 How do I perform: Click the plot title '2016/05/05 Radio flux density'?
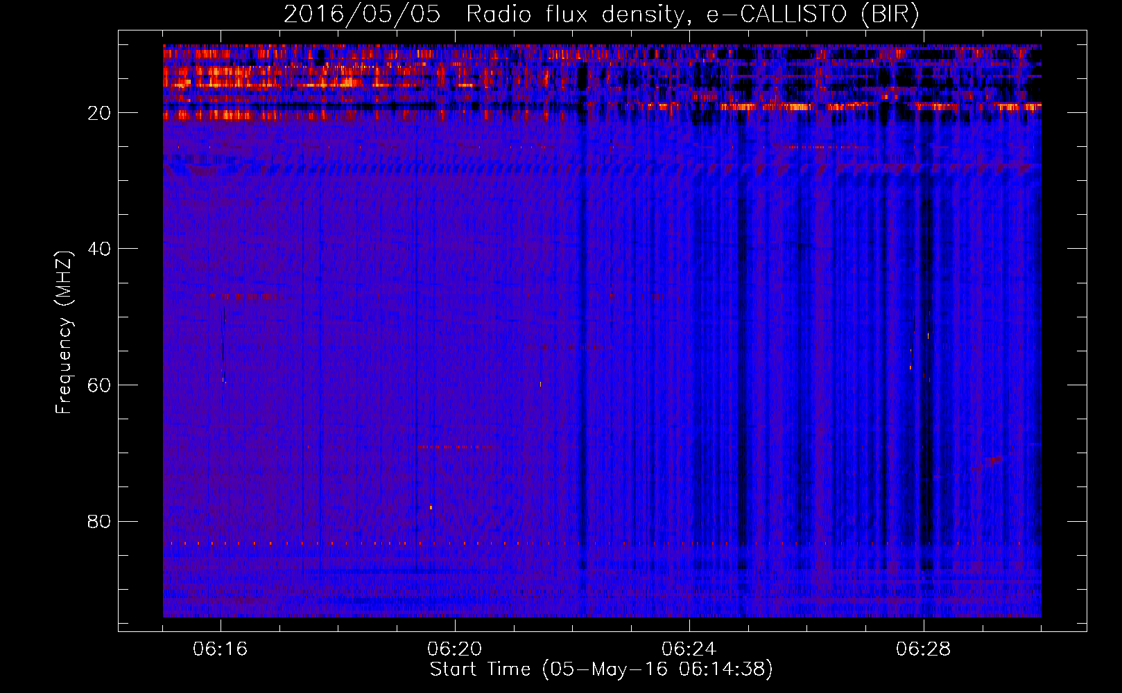click(x=602, y=15)
